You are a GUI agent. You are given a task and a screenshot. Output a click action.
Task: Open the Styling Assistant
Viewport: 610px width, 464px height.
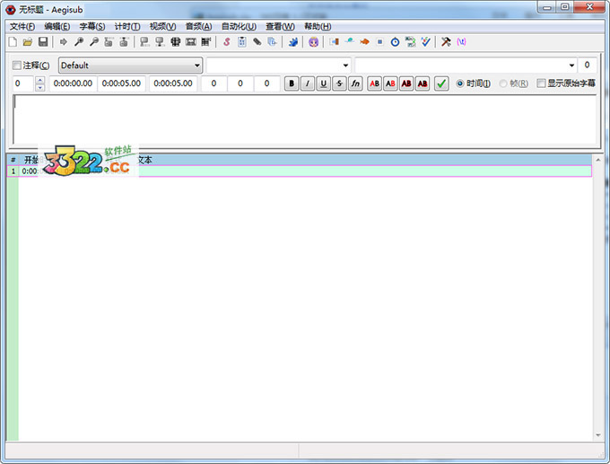349,41
